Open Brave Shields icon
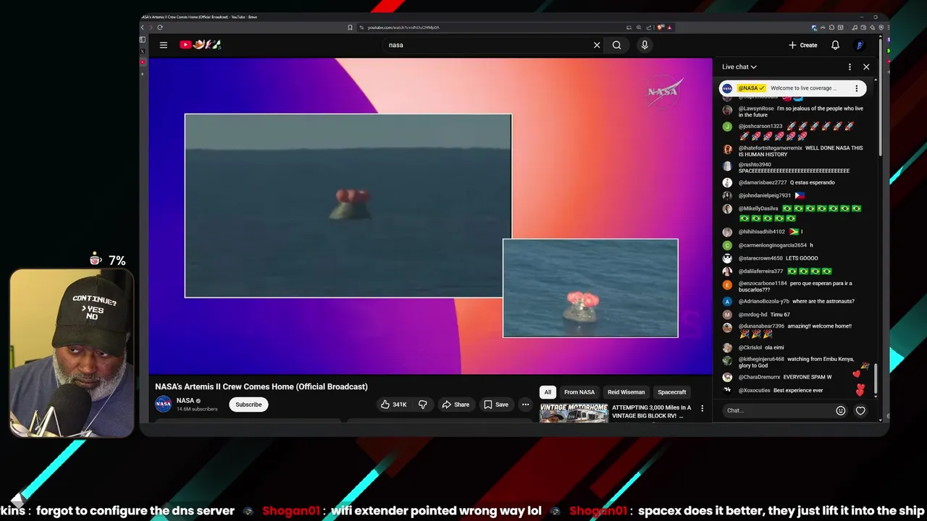The height and width of the screenshot is (521, 927). pos(660,27)
